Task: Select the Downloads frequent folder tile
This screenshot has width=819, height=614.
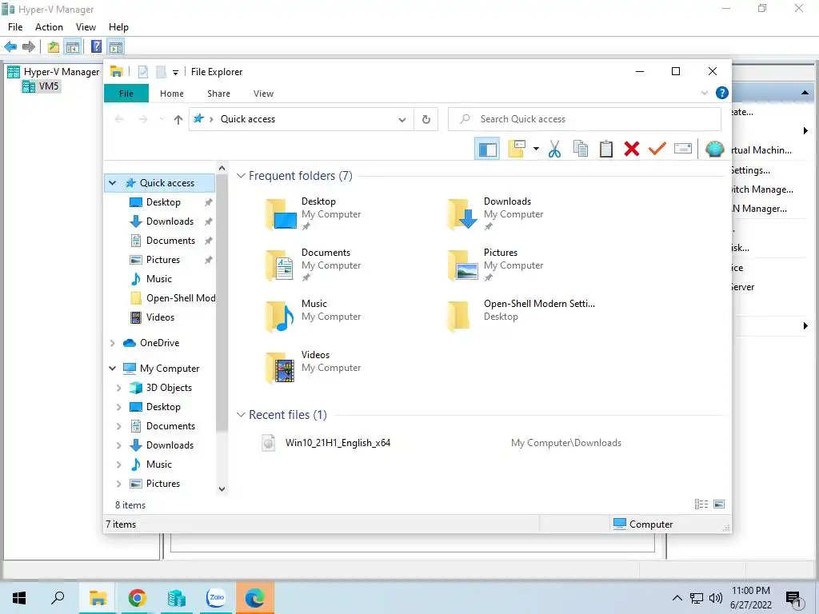Action: (x=495, y=214)
